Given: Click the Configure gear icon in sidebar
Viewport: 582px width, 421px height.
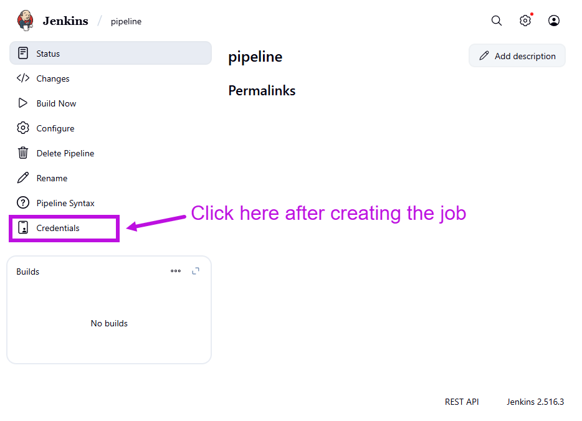Looking at the screenshot, I should pyautogui.click(x=23, y=128).
